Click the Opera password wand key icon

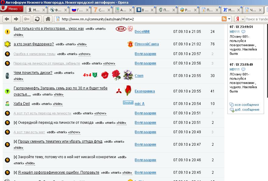tap(27, 19)
